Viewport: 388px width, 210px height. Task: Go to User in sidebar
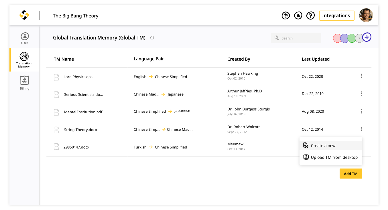(x=25, y=39)
